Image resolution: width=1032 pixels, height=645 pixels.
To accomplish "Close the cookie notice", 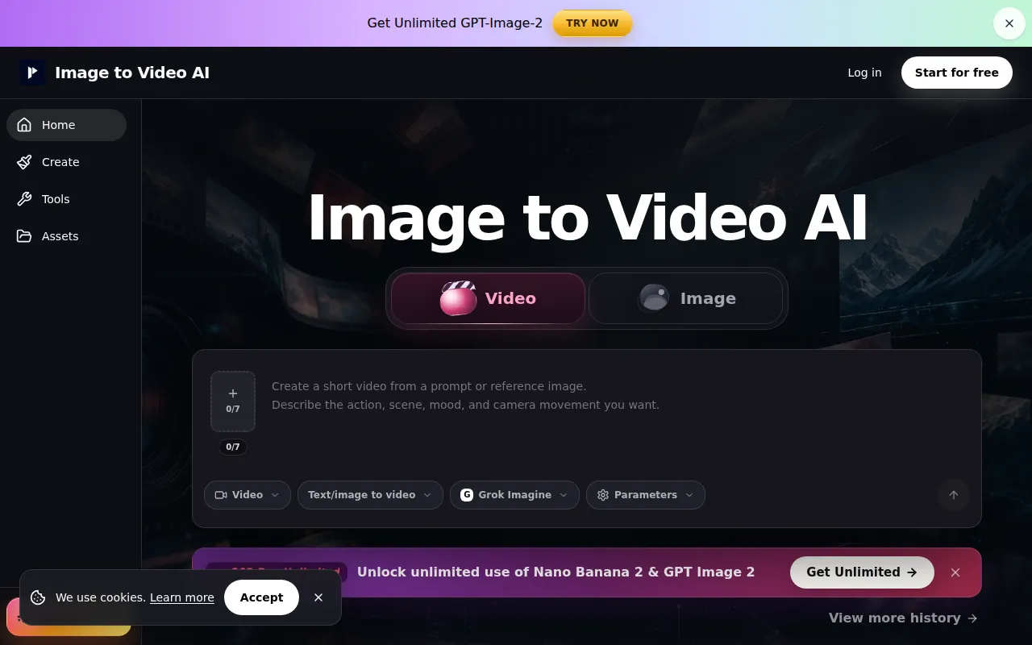I will (318, 597).
